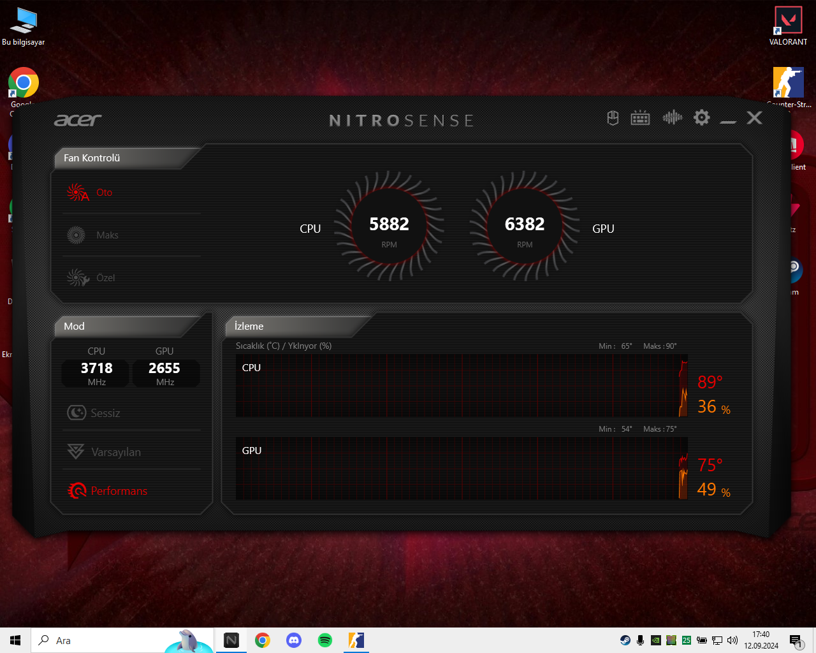Select the Google Chrome desktop shortcut
The image size is (816, 653).
(x=24, y=83)
